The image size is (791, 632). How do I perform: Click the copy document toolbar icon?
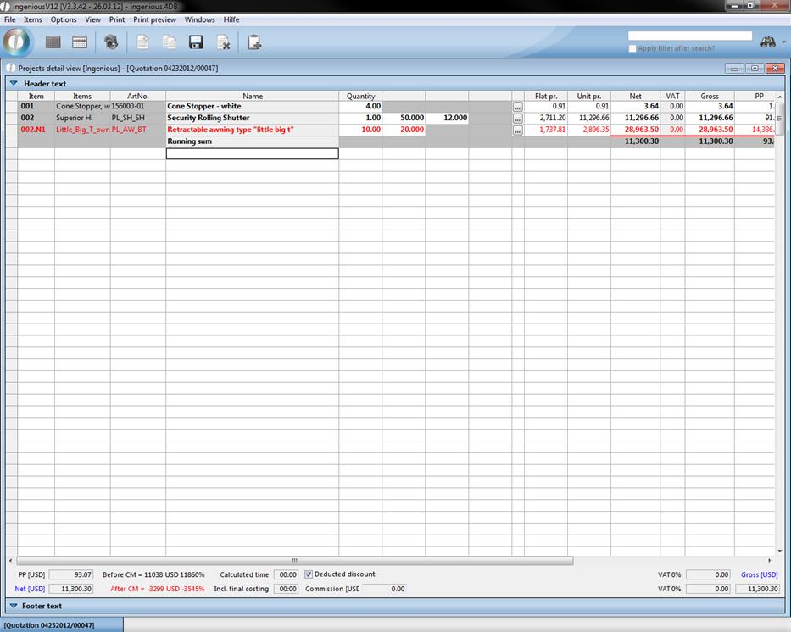(170, 42)
